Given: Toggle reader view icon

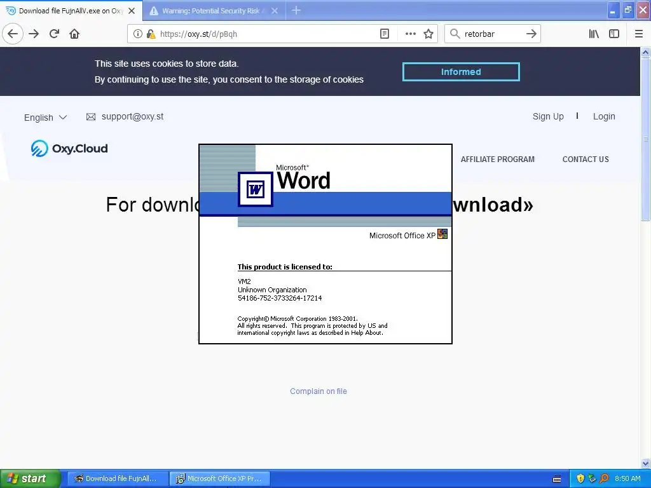Looking at the screenshot, I should tap(385, 34).
